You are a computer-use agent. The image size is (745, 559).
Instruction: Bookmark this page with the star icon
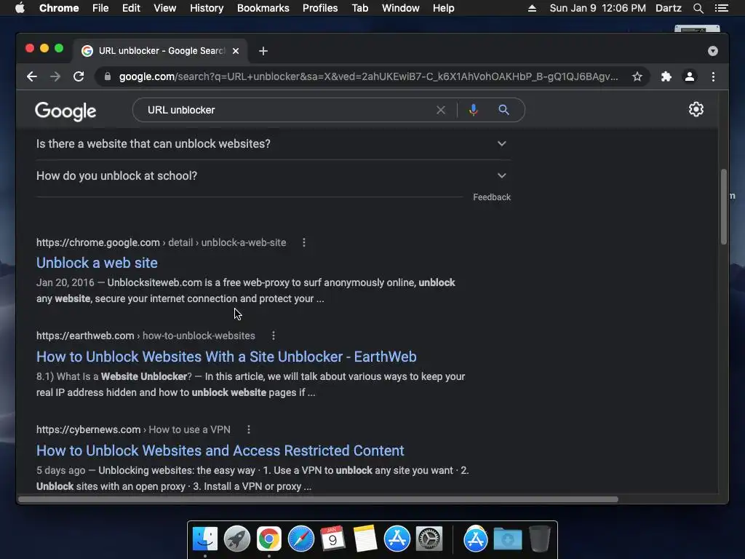637,76
